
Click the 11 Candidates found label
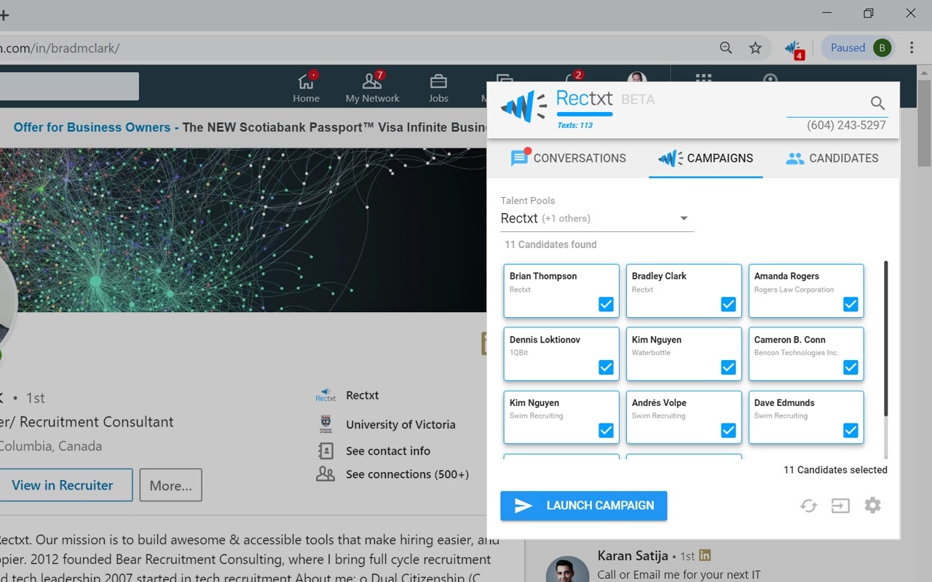(x=550, y=244)
